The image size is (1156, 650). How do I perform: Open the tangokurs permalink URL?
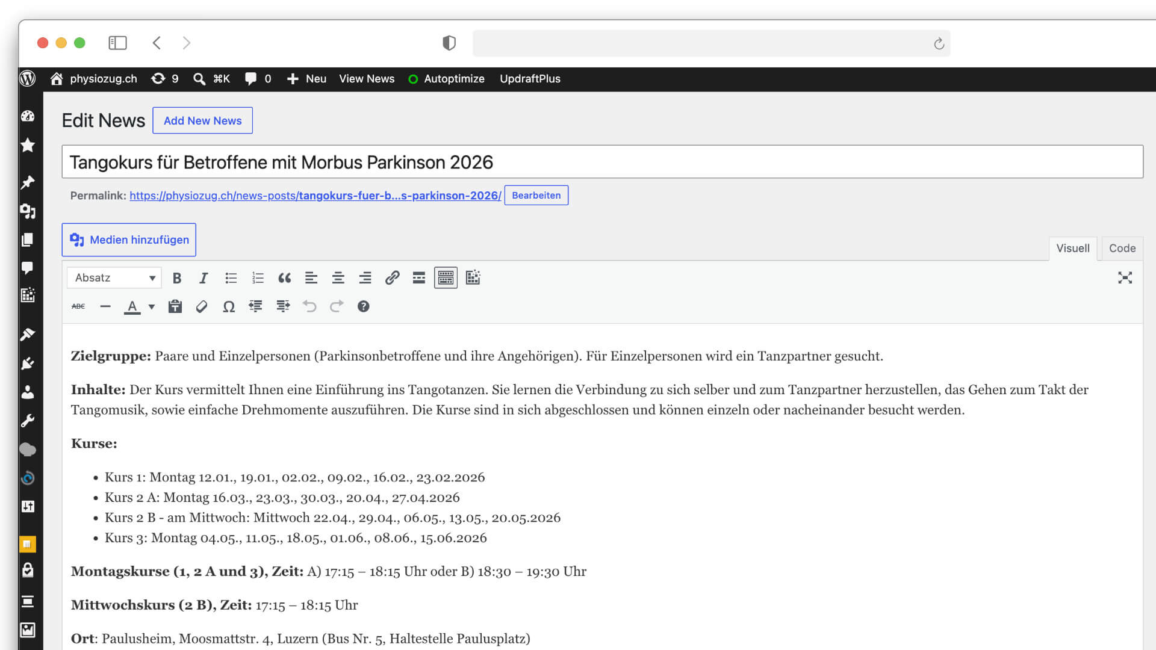click(315, 195)
